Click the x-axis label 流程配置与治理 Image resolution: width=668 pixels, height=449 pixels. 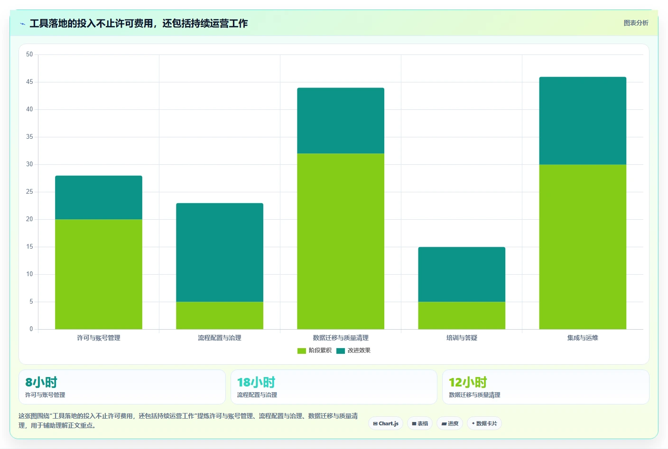(x=220, y=338)
